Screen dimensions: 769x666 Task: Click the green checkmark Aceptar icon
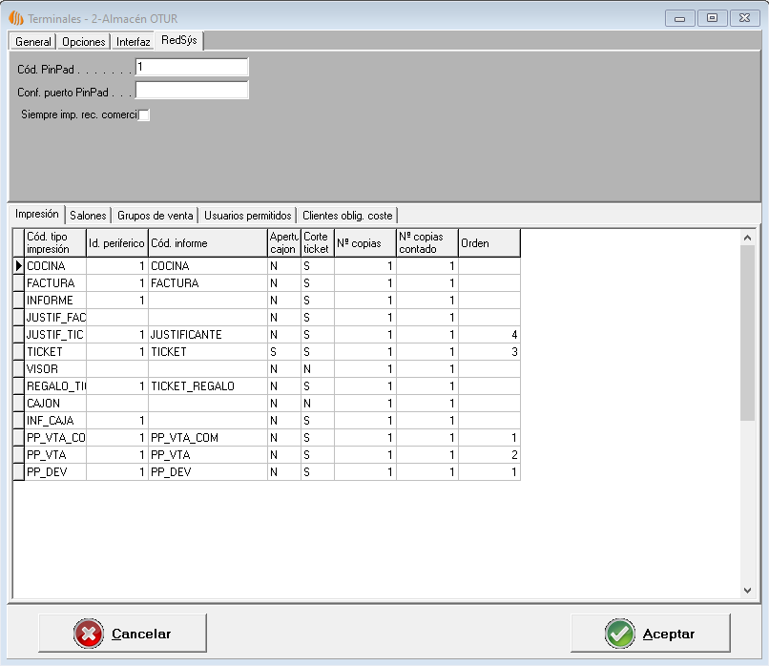pos(619,634)
